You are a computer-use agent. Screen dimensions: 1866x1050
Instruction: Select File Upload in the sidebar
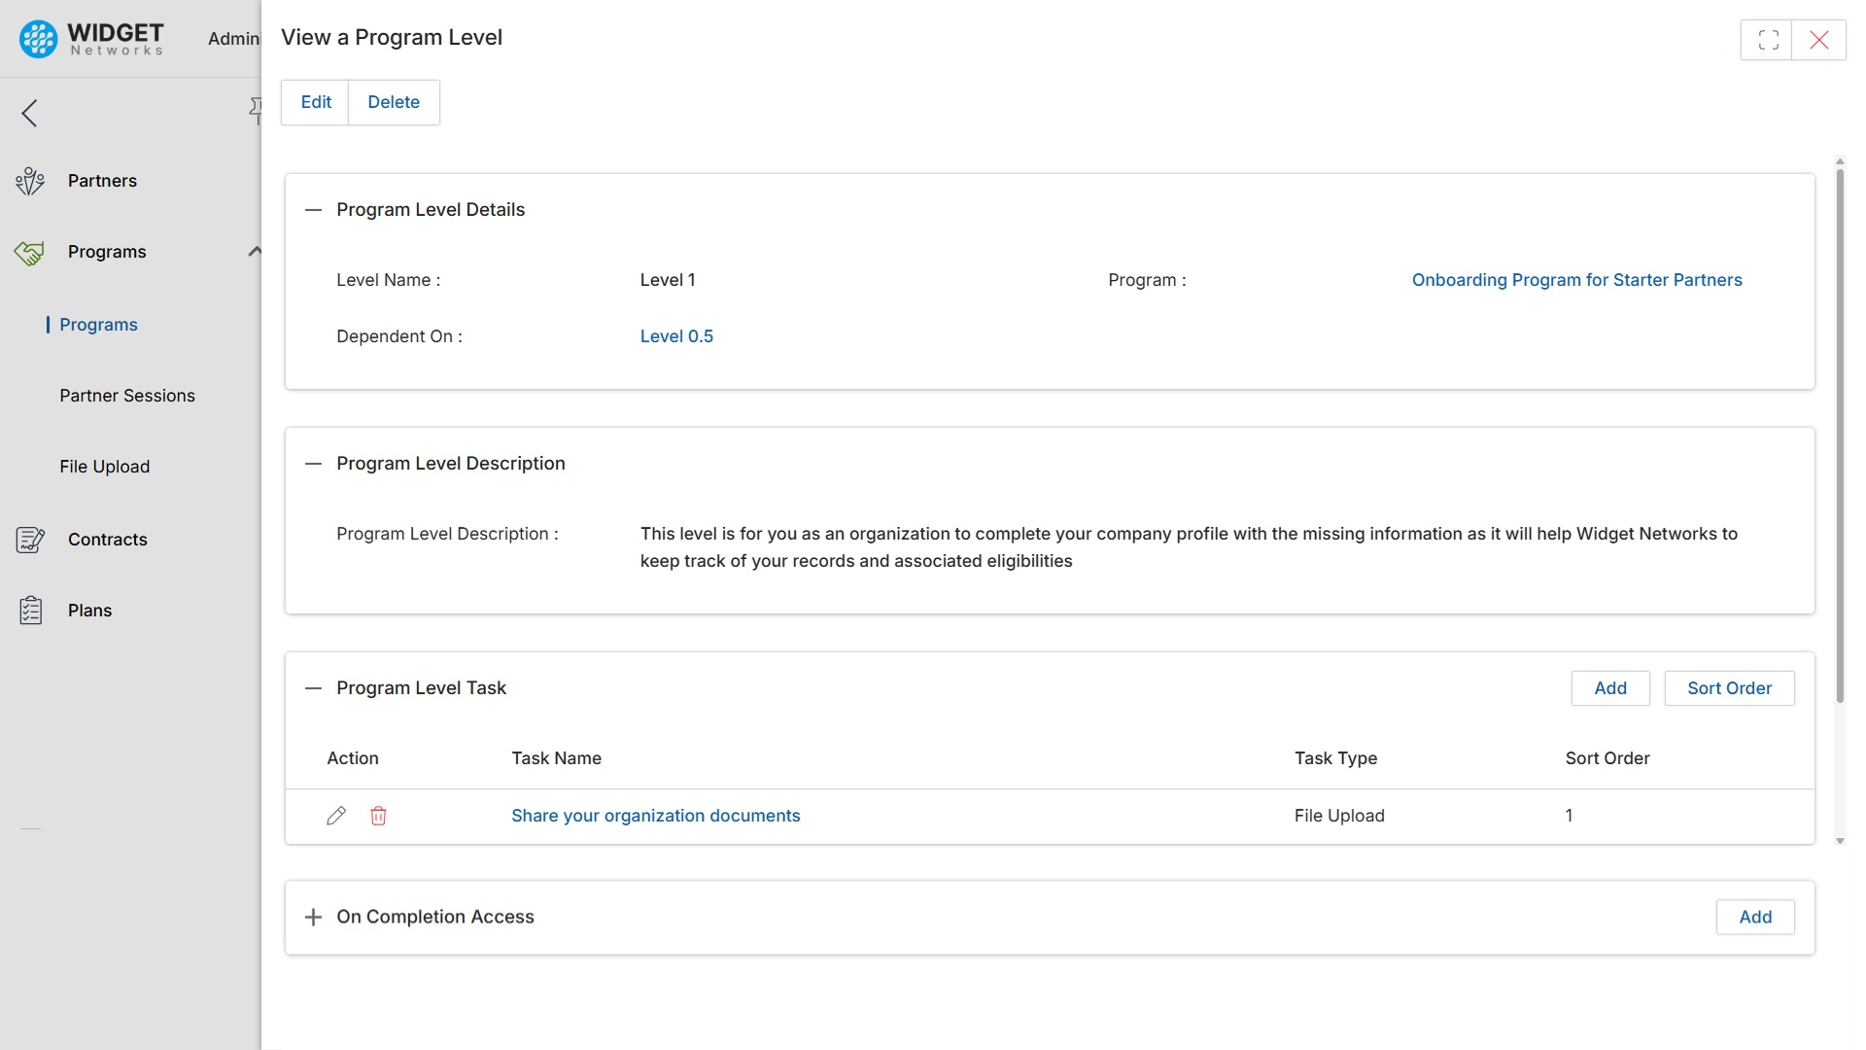coord(105,467)
